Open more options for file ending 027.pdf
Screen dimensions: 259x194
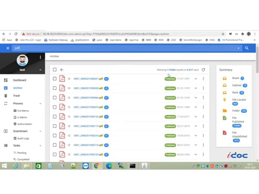point(203,79)
